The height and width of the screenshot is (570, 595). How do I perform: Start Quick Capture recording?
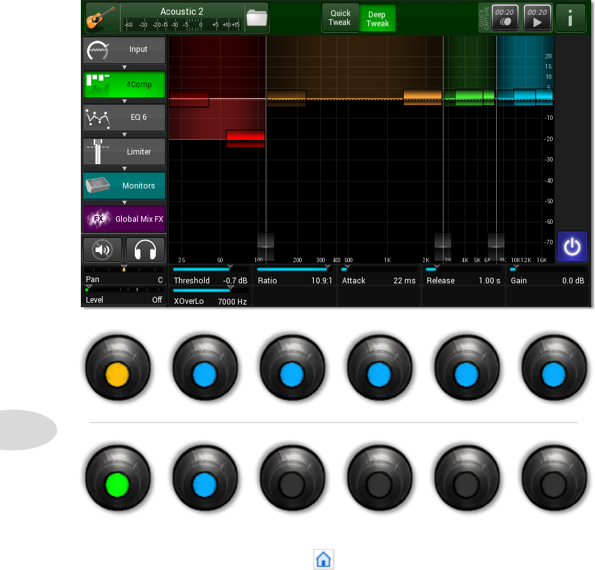click(x=504, y=18)
